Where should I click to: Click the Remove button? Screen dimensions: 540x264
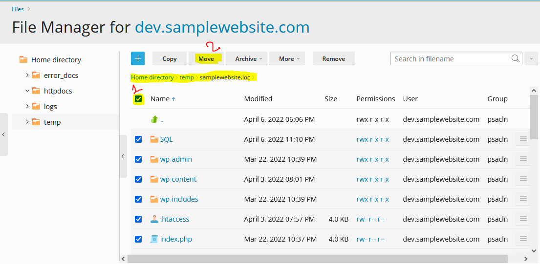click(x=334, y=59)
